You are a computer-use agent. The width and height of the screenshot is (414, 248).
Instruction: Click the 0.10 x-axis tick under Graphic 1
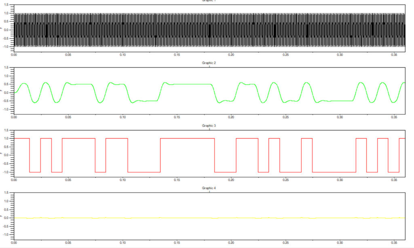coord(123,54)
